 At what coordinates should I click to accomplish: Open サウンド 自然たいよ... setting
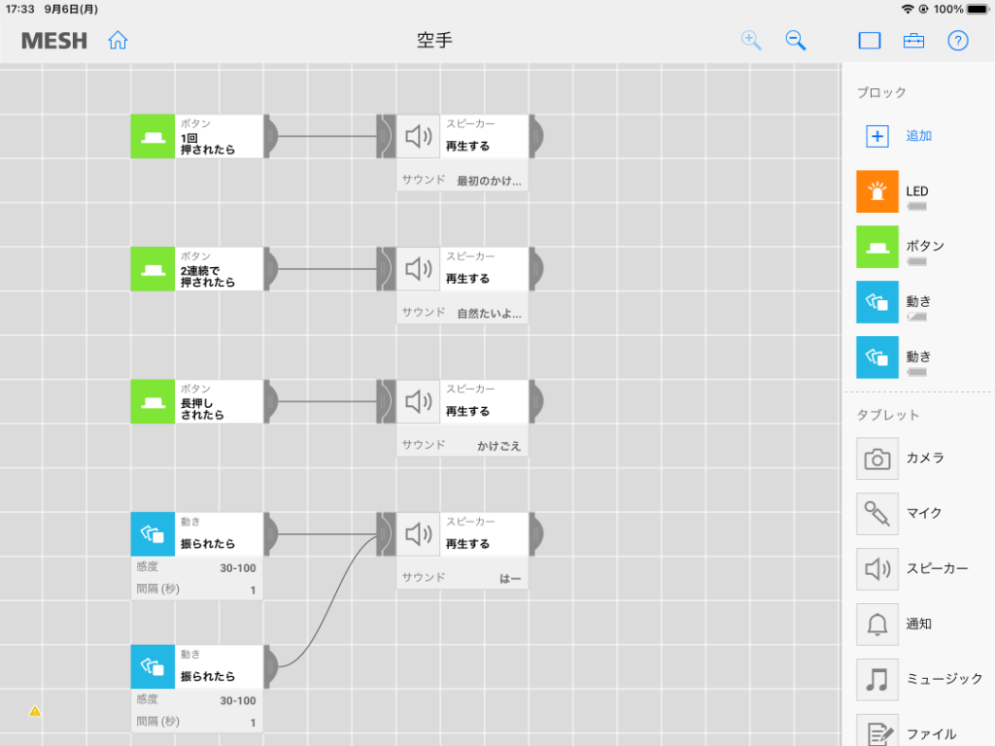coord(462,313)
